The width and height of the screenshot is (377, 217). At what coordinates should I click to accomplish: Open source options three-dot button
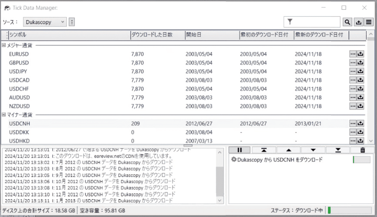click(x=72, y=22)
